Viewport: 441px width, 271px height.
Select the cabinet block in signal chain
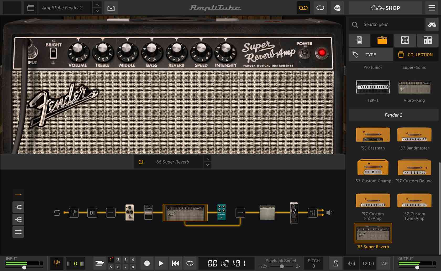coord(267,212)
